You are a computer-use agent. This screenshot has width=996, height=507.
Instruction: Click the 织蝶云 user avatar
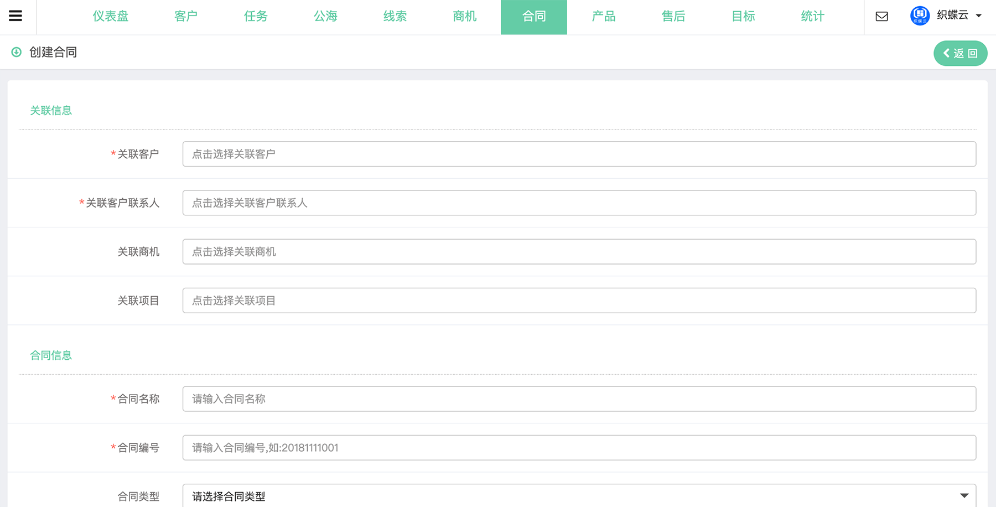pyautogui.click(x=920, y=15)
